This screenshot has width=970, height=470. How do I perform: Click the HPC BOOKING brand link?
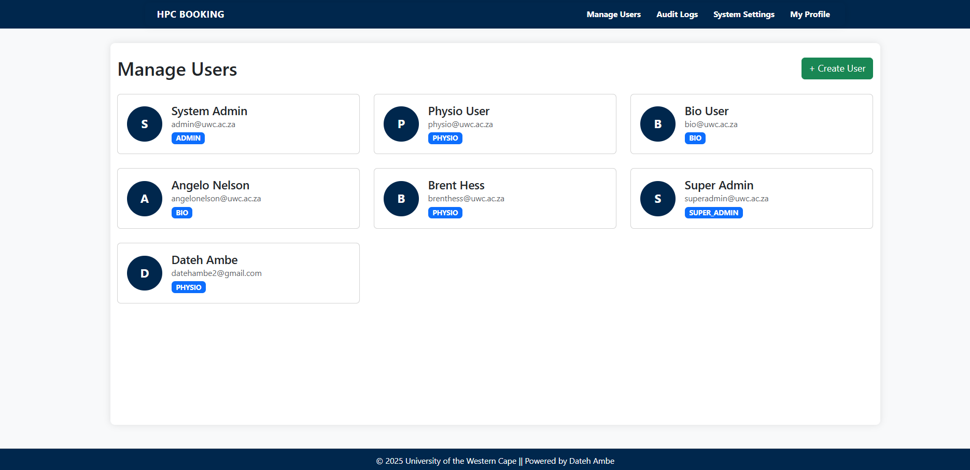pos(191,15)
